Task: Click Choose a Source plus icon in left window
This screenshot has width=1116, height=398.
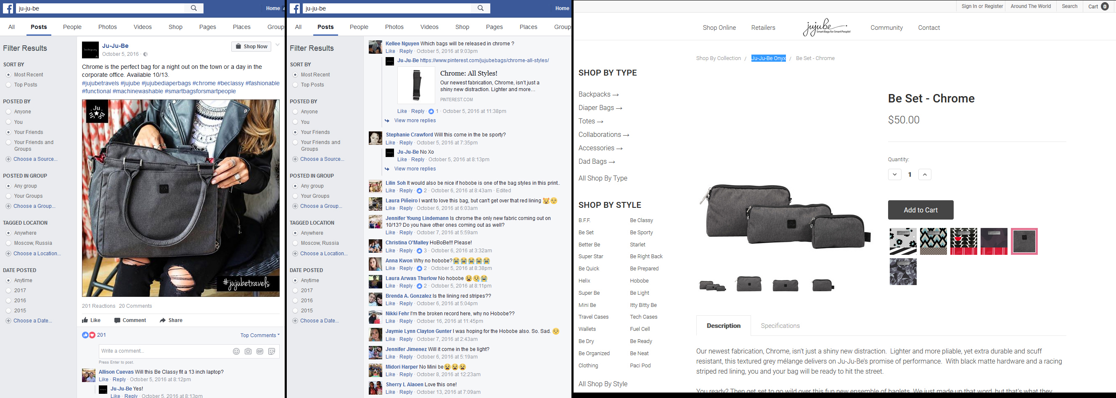Action: pos(8,159)
